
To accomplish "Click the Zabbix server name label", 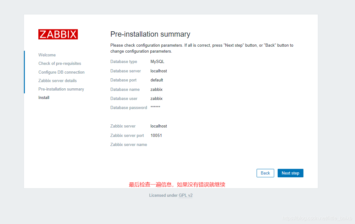I will (x=129, y=145).
